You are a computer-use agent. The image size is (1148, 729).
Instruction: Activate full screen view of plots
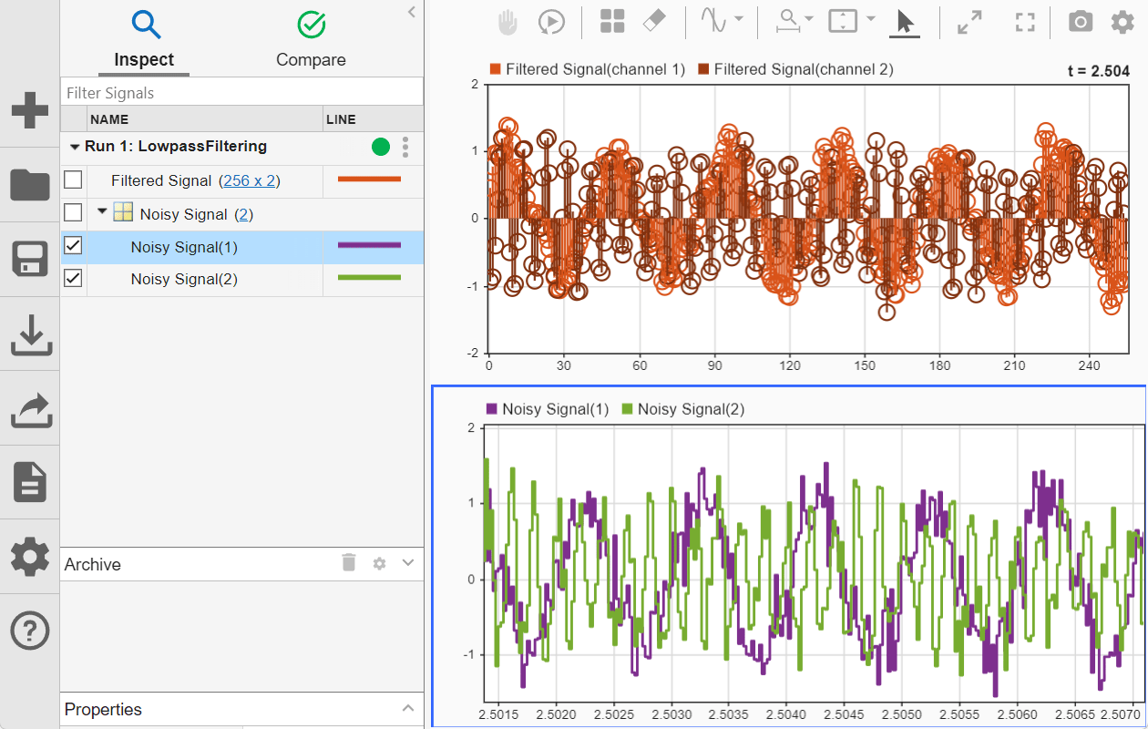(1024, 21)
